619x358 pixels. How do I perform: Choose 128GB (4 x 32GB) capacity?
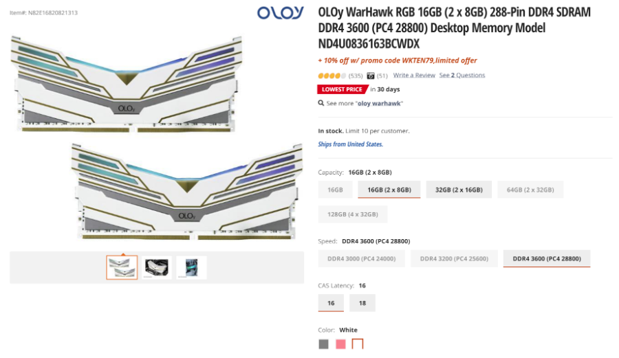353,214
